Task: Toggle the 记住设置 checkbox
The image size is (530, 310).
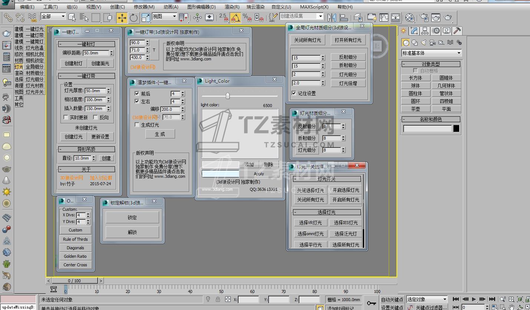Action: [x=294, y=93]
